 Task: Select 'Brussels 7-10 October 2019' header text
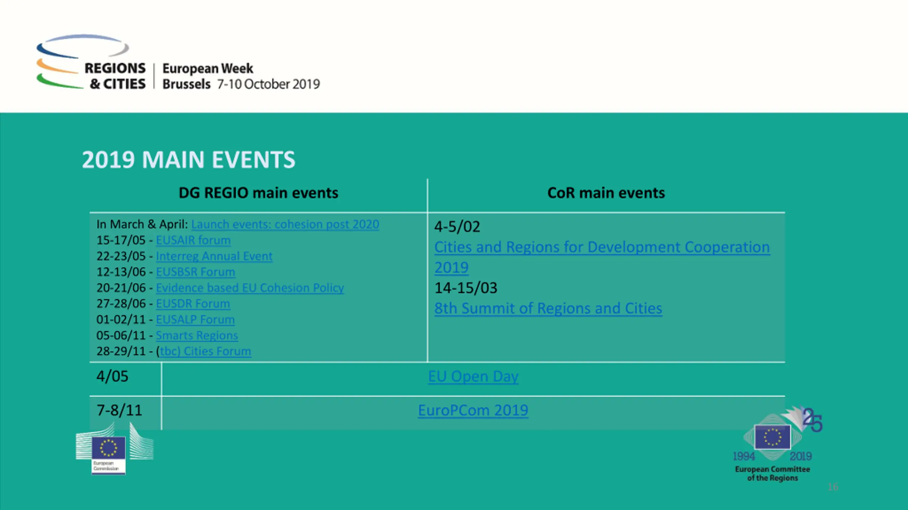[x=241, y=84]
